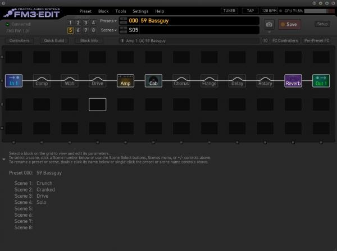
Task: Open the Setup window
Action: coord(322,24)
